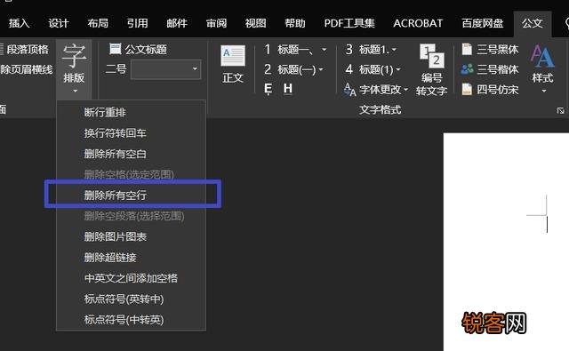Open the PDF工具集 ribbon tab
The image size is (569, 351).
[x=349, y=23]
